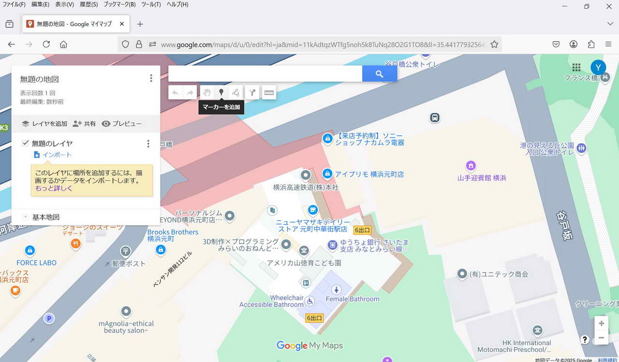This screenshot has width=619, height=362.
Task: Select the hand pan tool
Action: pos(206,92)
